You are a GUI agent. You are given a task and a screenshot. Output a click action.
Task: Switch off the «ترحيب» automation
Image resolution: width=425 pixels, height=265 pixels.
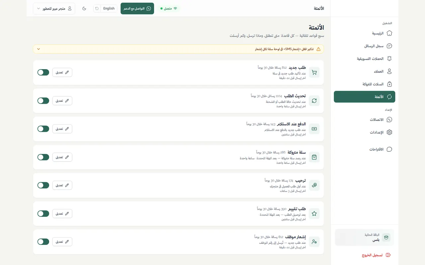(x=43, y=185)
